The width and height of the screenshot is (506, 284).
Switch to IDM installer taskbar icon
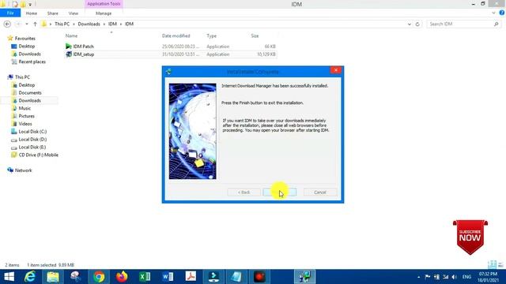(x=304, y=277)
